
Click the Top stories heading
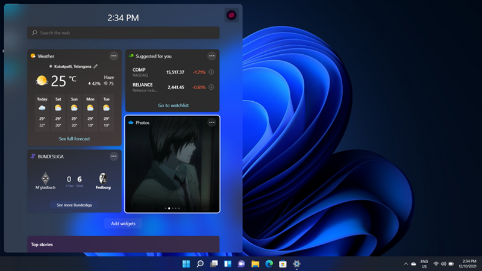42,245
